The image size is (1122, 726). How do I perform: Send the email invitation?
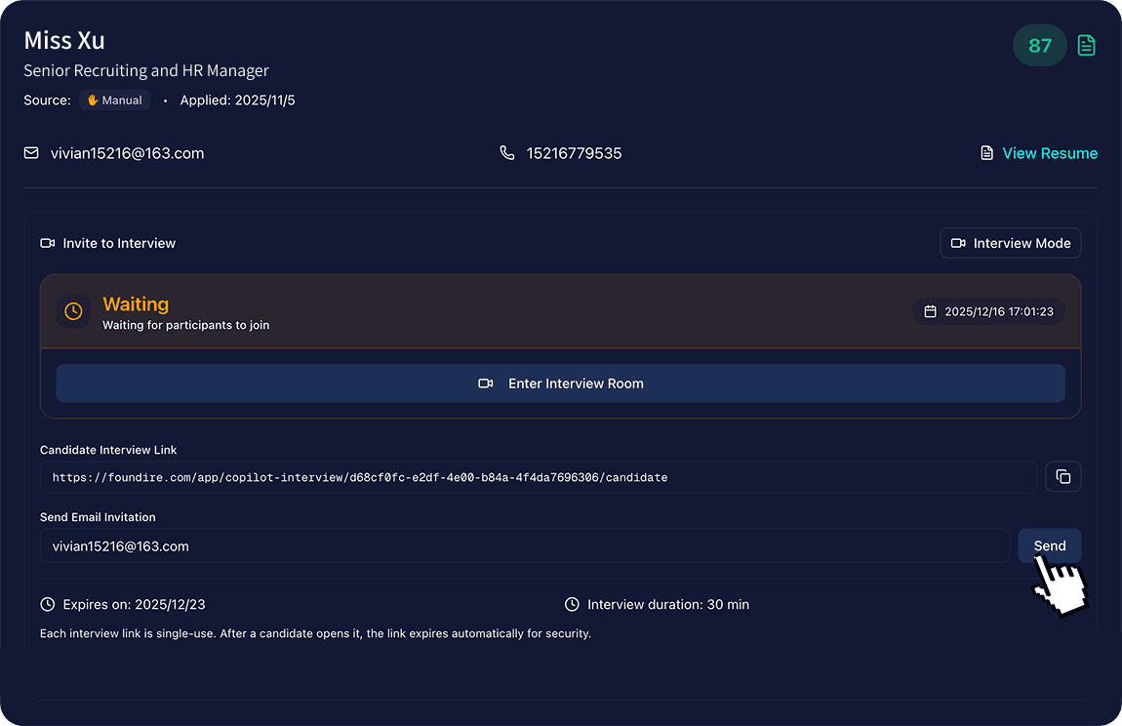1049,546
